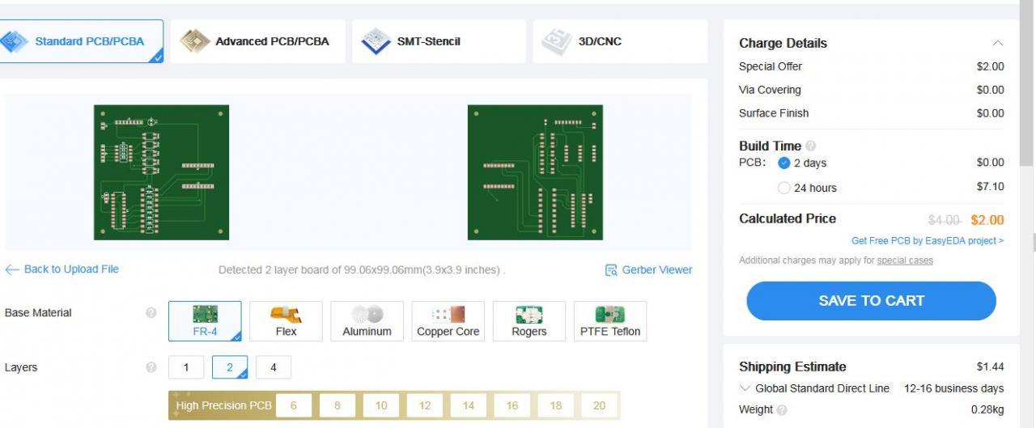
Task: Open Get Free PCB by EasyEDA link
Action: point(928,241)
